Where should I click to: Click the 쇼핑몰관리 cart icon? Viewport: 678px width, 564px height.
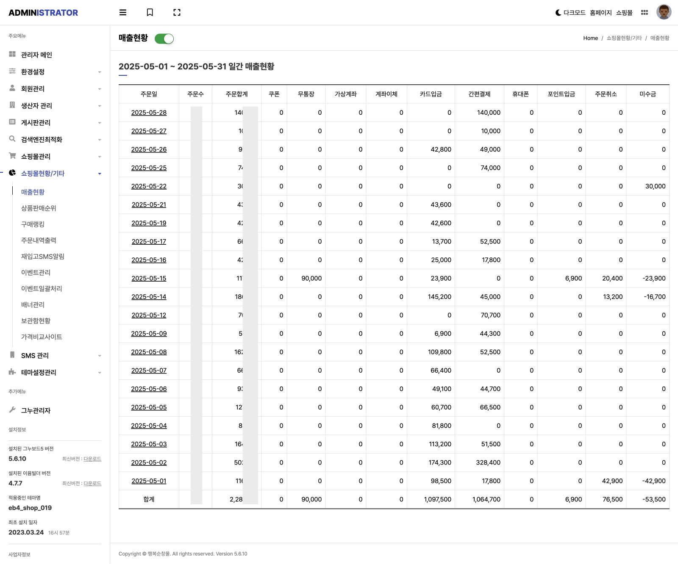tap(12, 156)
